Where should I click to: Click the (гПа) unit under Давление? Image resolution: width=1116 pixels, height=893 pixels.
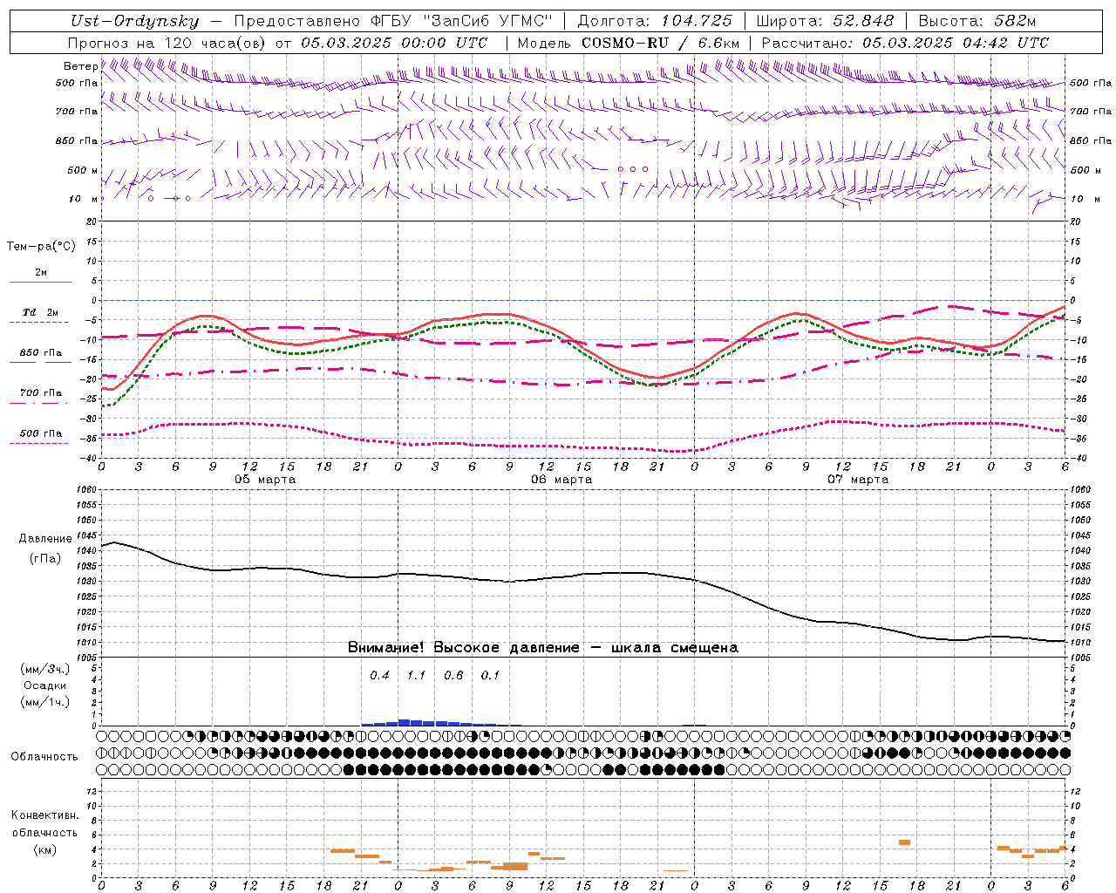45,558
